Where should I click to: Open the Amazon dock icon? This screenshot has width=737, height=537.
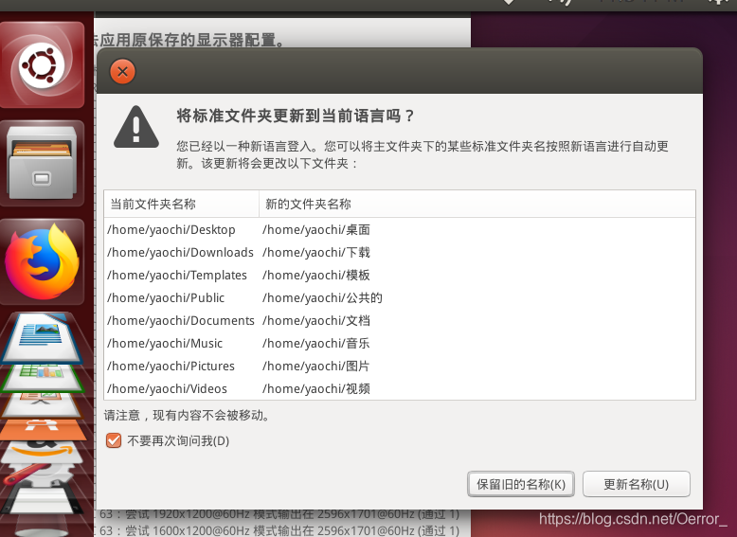[x=43, y=452]
